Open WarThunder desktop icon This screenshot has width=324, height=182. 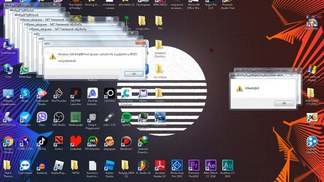click(x=59, y=93)
